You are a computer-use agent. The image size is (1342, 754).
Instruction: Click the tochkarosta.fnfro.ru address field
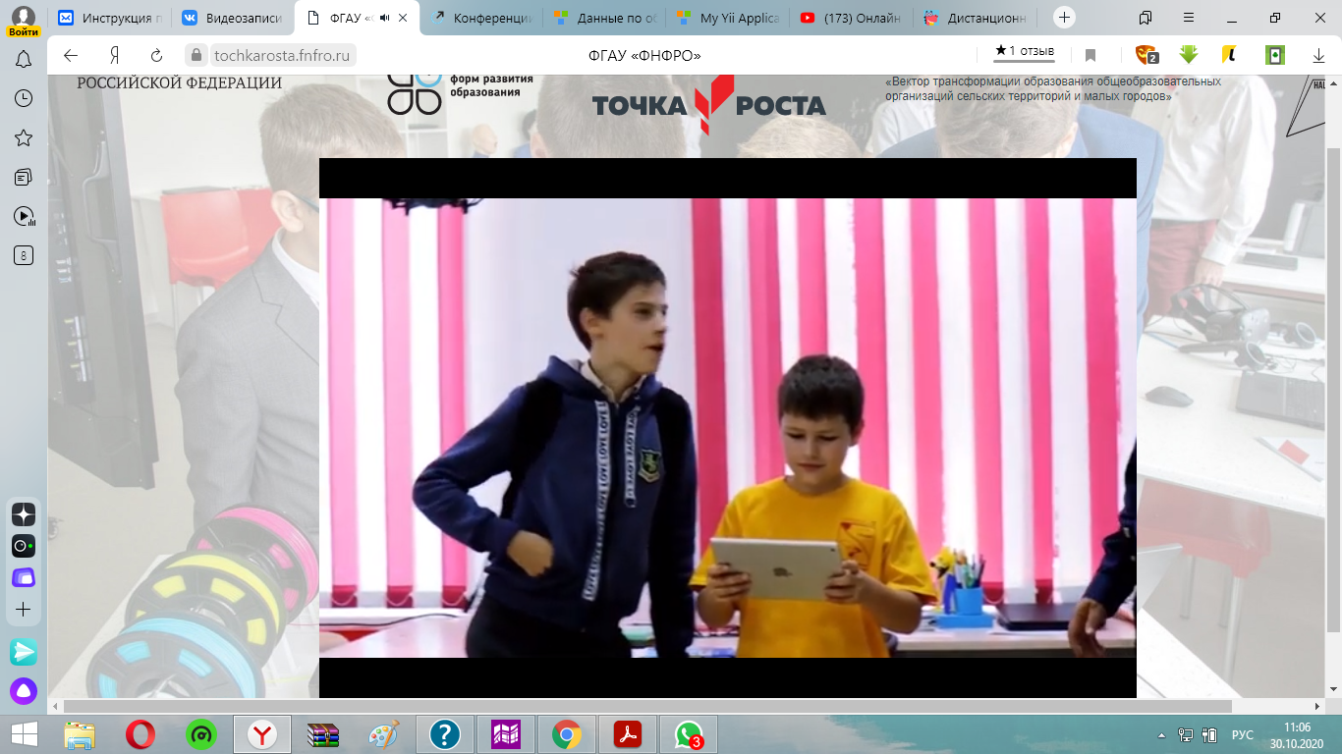(281, 55)
